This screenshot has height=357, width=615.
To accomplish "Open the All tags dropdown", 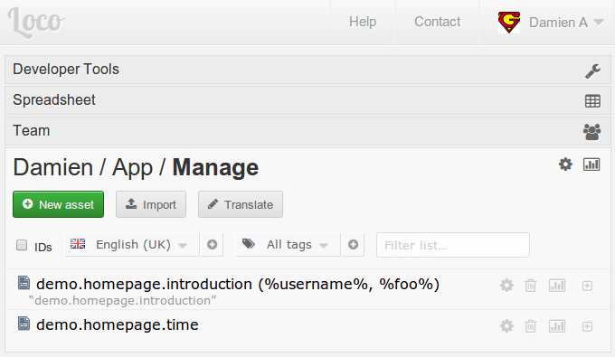I will click(x=289, y=245).
